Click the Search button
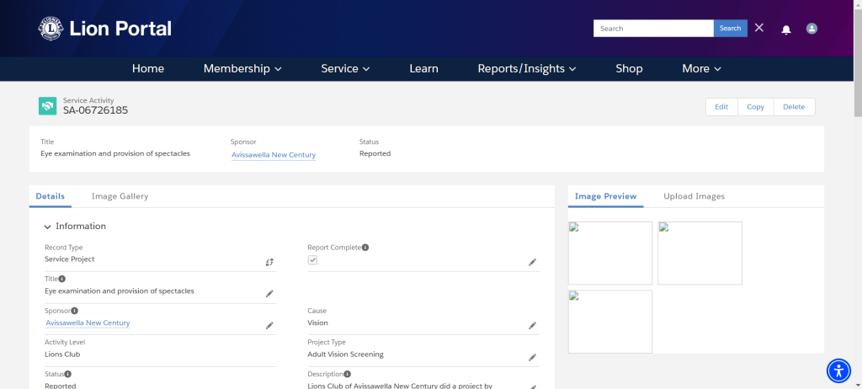The height and width of the screenshot is (389, 862). click(x=730, y=28)
